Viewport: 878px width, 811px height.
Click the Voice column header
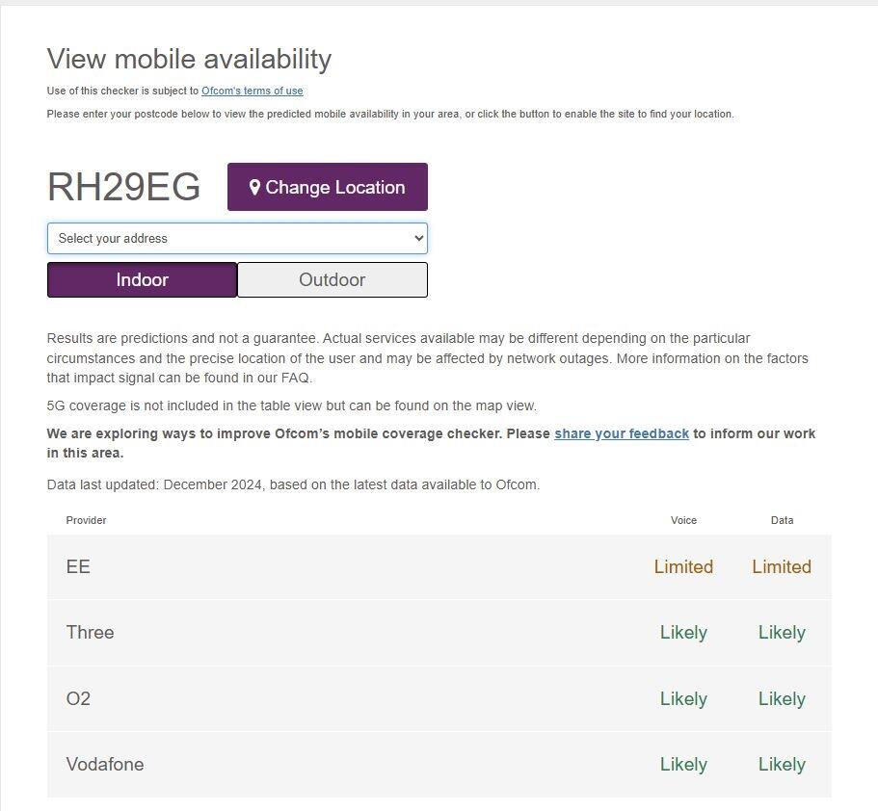click(683, 520)
